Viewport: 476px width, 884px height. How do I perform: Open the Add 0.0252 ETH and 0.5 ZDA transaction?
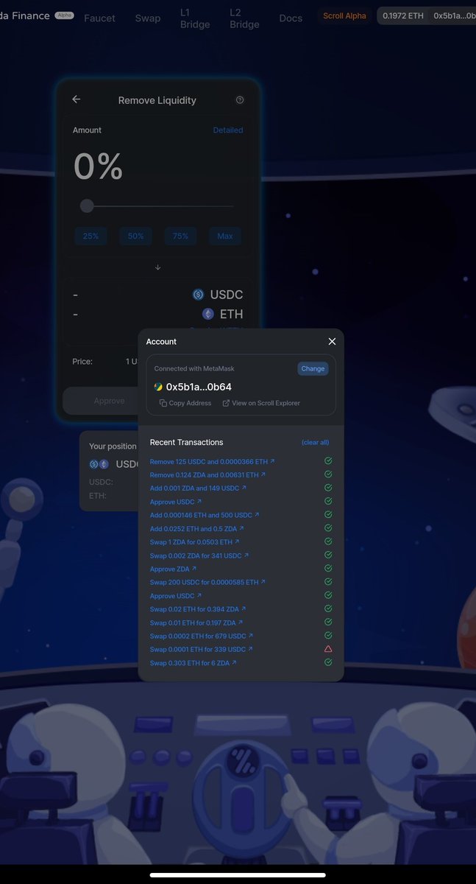(196, 528)
